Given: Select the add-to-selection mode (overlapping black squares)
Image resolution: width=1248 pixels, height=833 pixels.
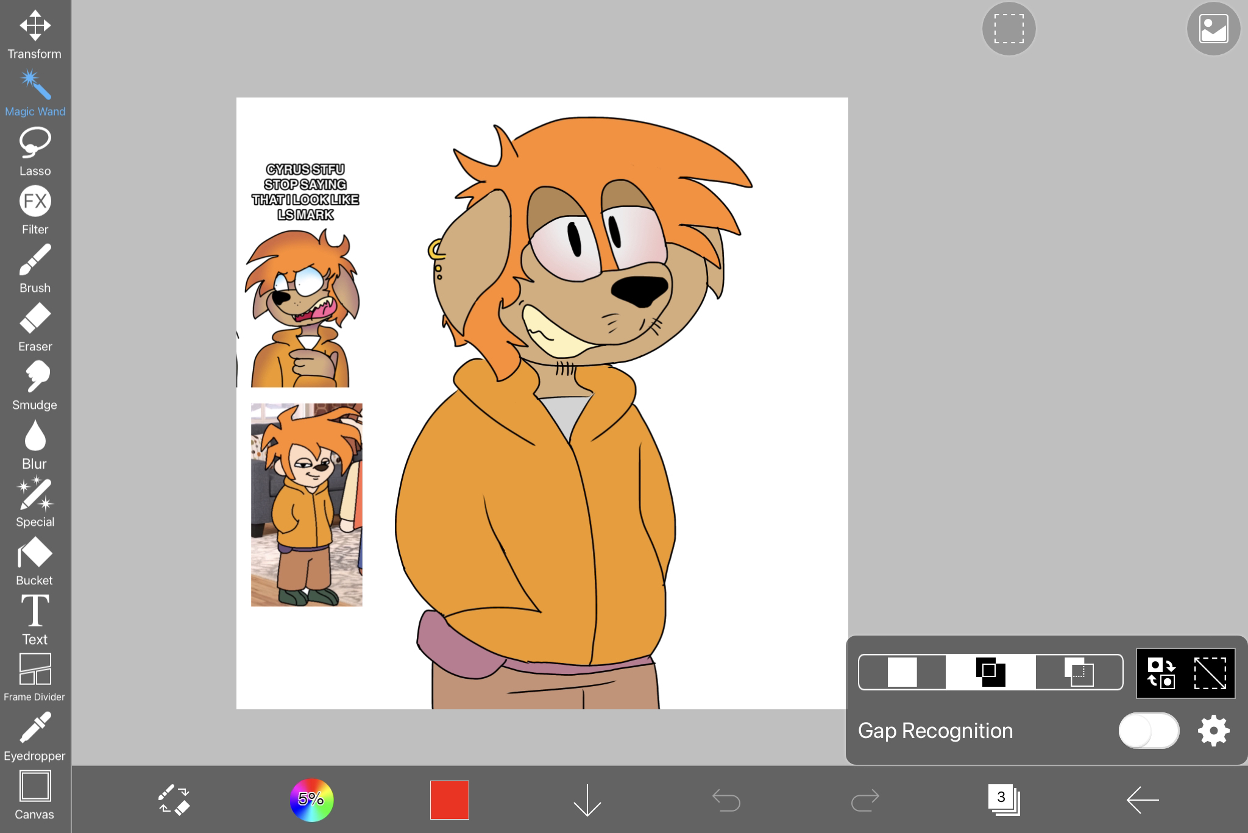Looking at the screenshot, I should [990, 672].
